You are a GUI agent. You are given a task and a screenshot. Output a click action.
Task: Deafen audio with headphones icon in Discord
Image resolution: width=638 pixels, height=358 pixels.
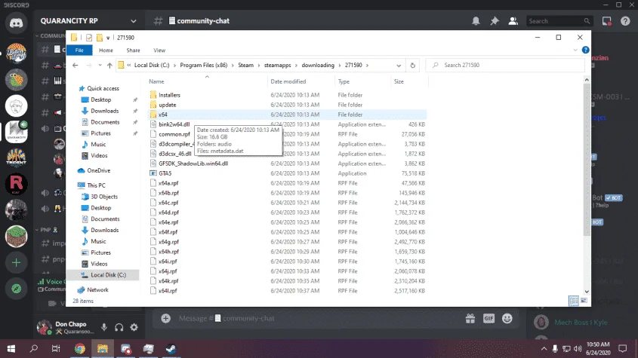[119, 327]
